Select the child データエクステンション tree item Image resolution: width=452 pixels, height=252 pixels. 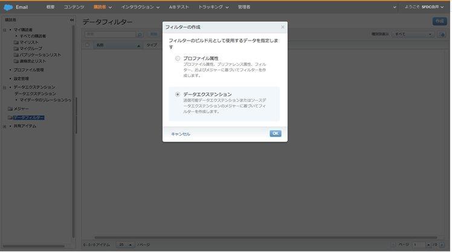click(x=35, y=94)
